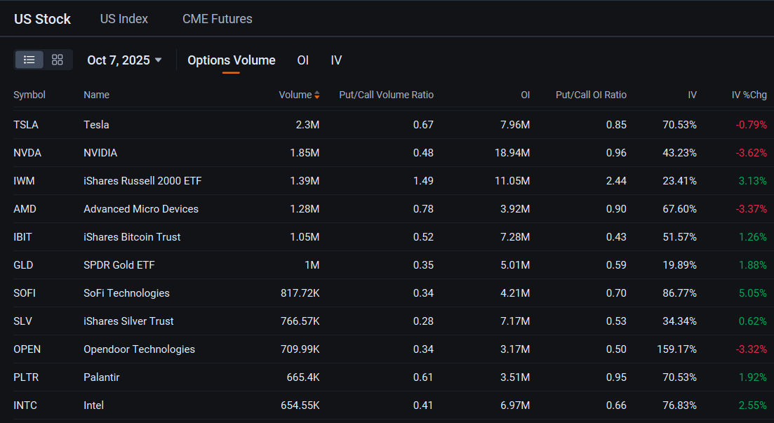Switch to the IV view
The image size is (774, 423).
[x=336, y=60]
